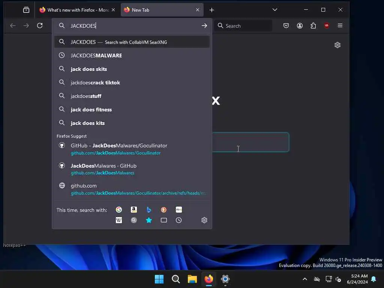Viewport: 384px width, 288px height.
Task: Open GitHub - JackDoesMalwares/Gocullinator result
Action: coord(132,149)
